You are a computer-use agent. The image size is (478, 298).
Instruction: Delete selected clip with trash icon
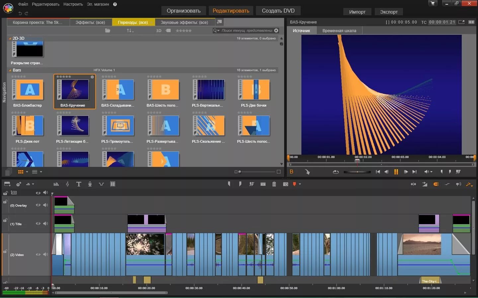point(274,184)
